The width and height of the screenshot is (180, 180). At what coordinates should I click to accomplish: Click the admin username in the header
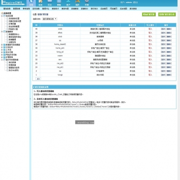pos(129,2)
